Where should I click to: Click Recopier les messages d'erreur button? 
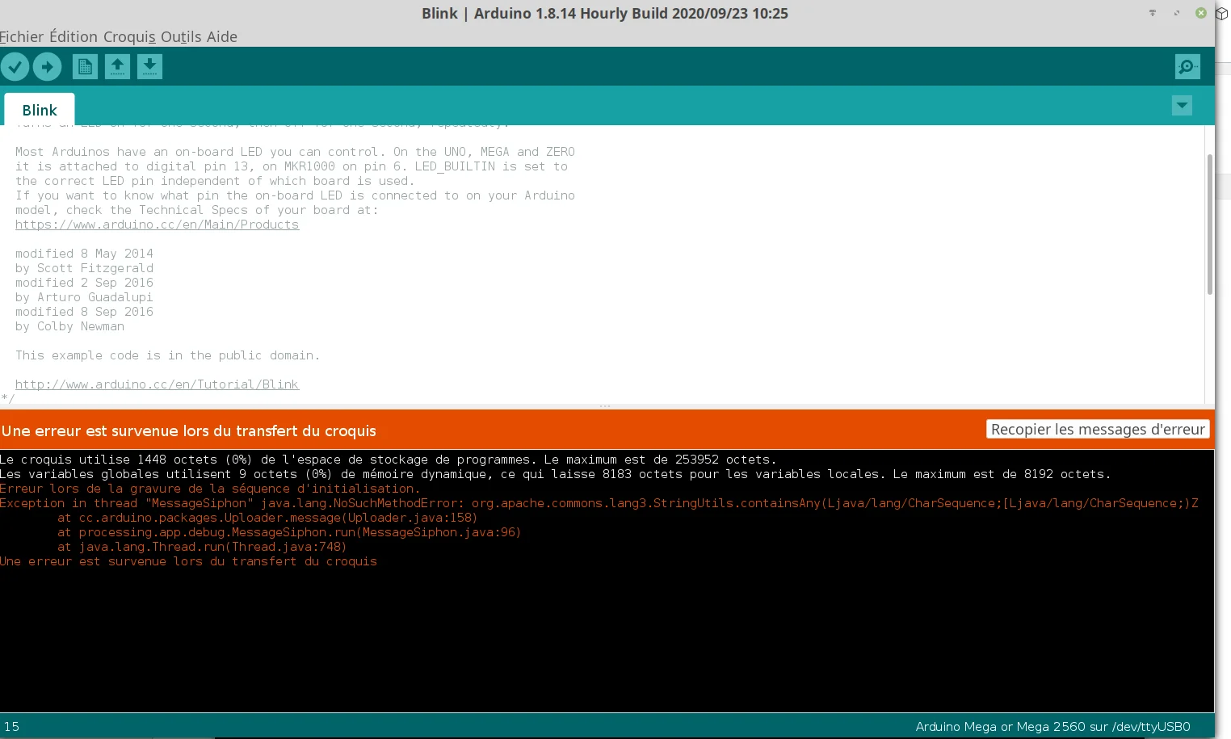click(1098, 430)
